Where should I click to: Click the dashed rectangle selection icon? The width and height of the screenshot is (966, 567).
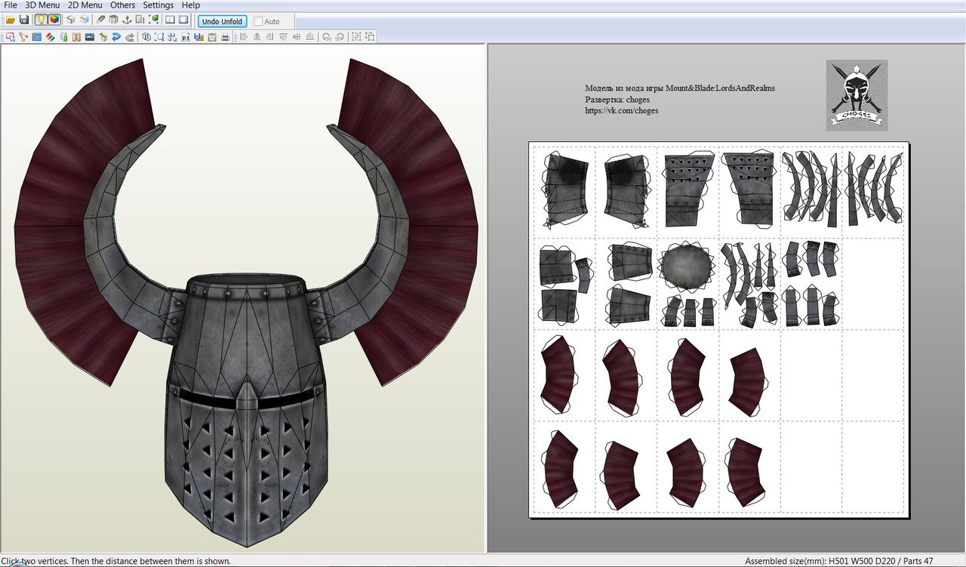(x=159, y=36)
